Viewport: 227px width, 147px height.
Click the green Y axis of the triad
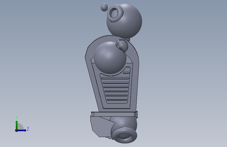[x=16, y=125]
